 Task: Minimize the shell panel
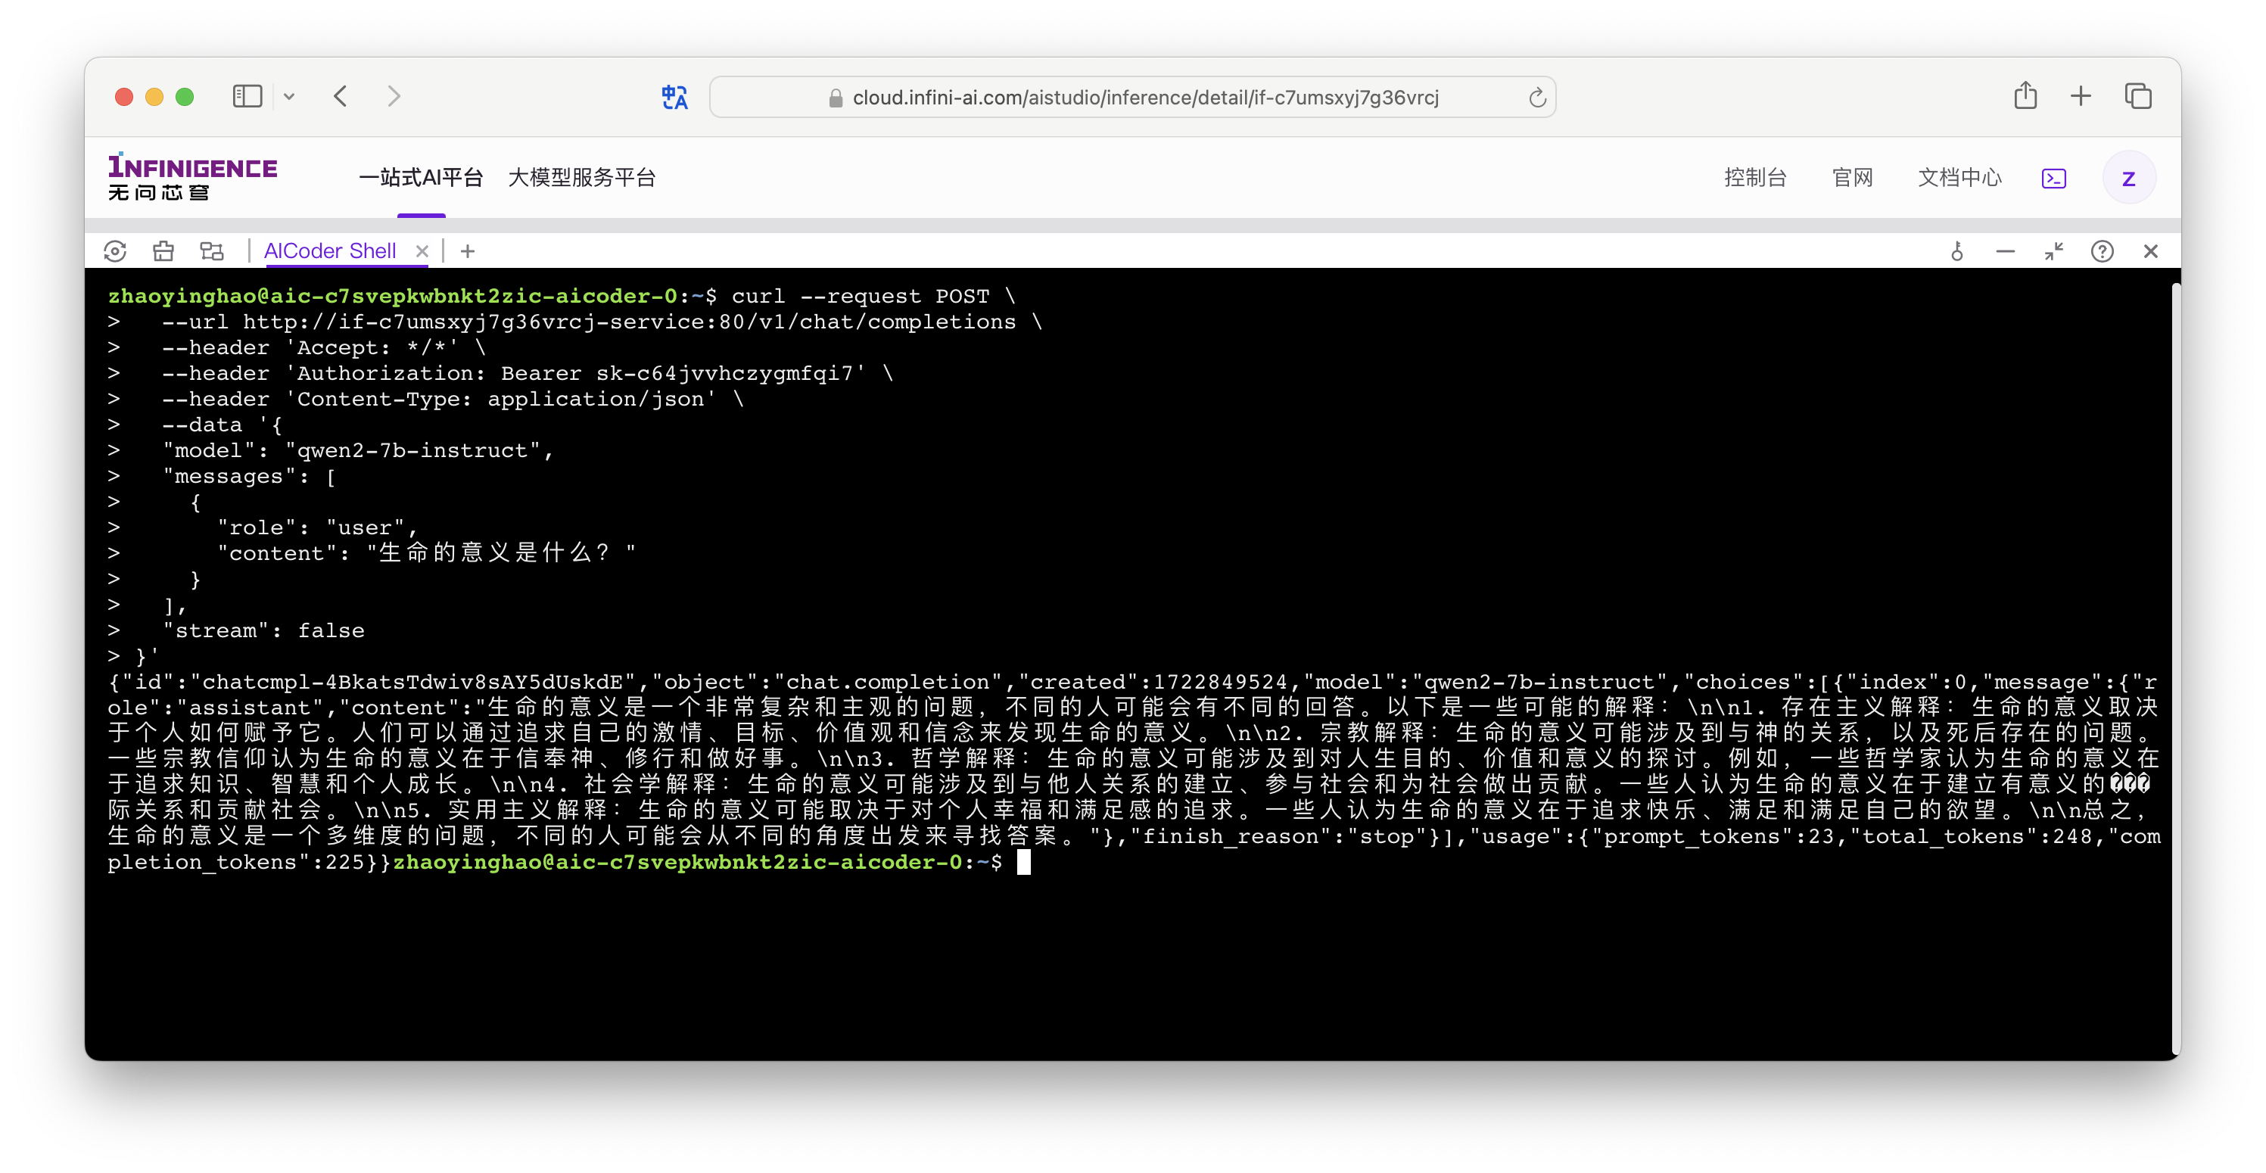point(2005,251)
